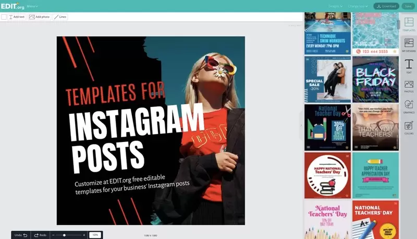417x239 pixels.
Task: Select the National Teacher Day 30% off template
Action: coord(327,127)
